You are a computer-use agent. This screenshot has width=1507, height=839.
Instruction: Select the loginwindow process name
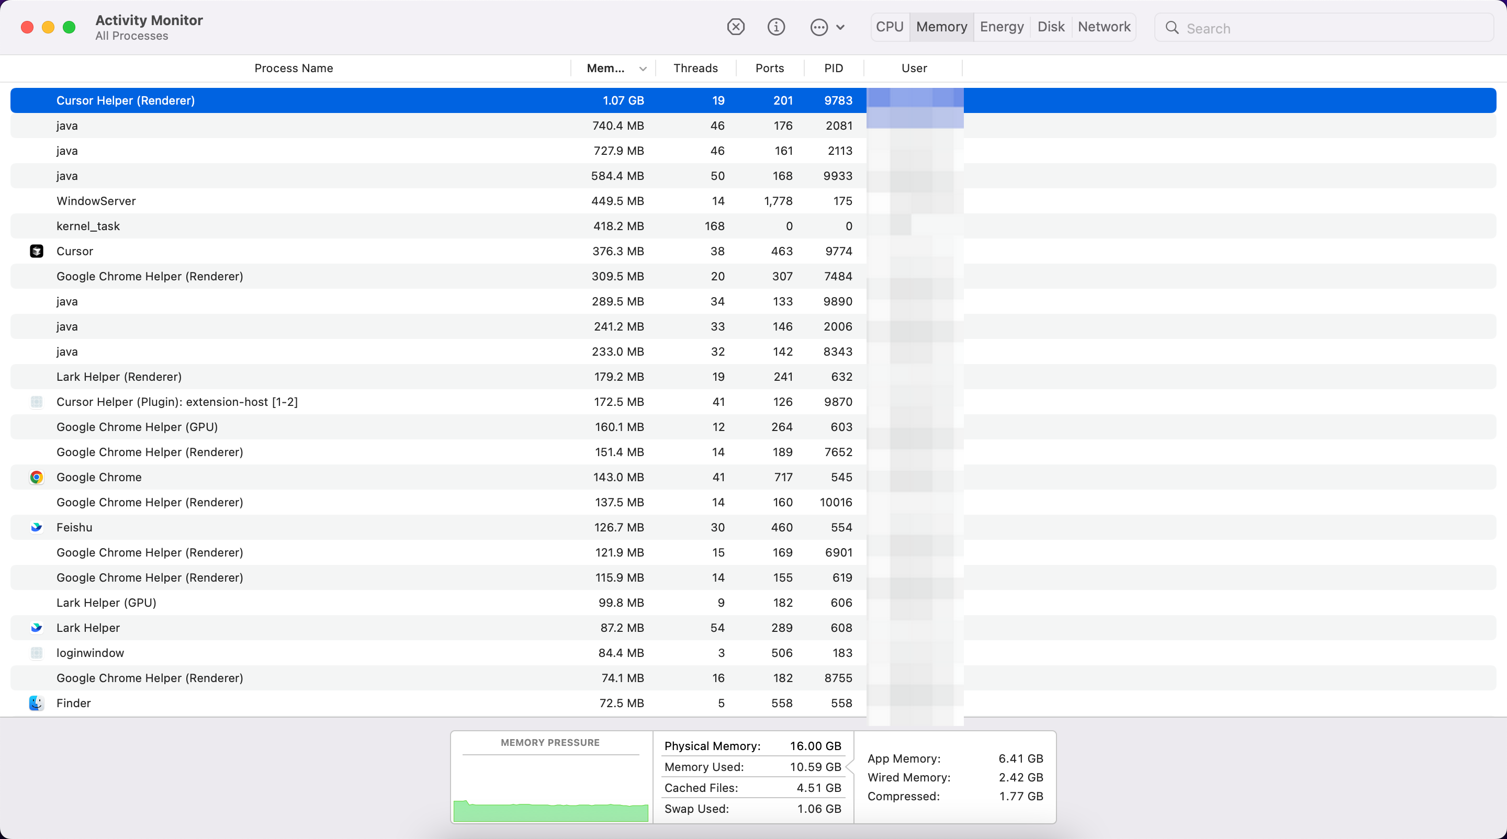[90, 654]
